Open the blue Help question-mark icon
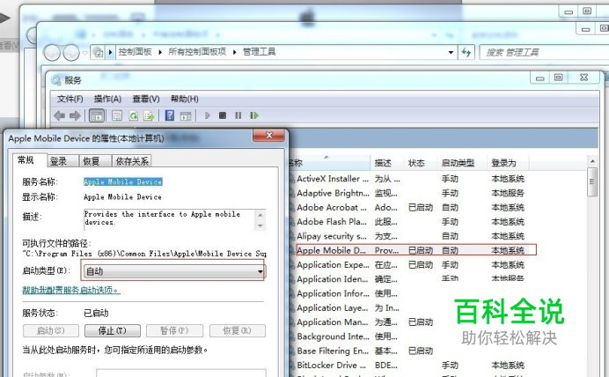Image resolution: width=609 pixels, height=377 pixels. pyautogui.click(x=170, y=115)
